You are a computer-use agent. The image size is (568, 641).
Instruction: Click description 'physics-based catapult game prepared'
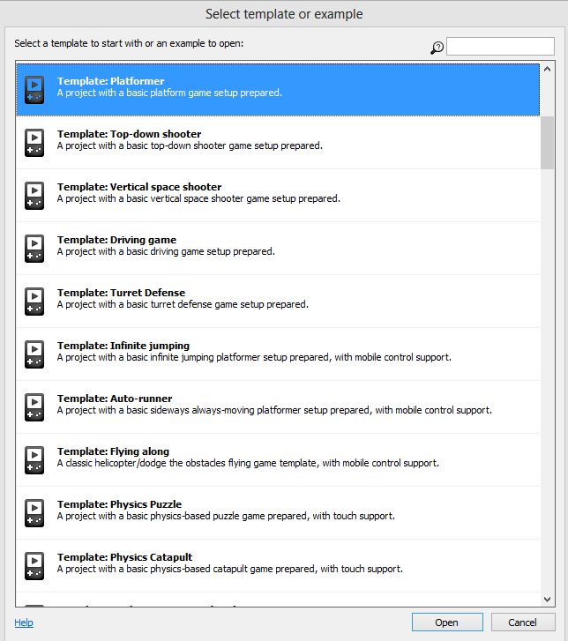click(x=232, y=569)
